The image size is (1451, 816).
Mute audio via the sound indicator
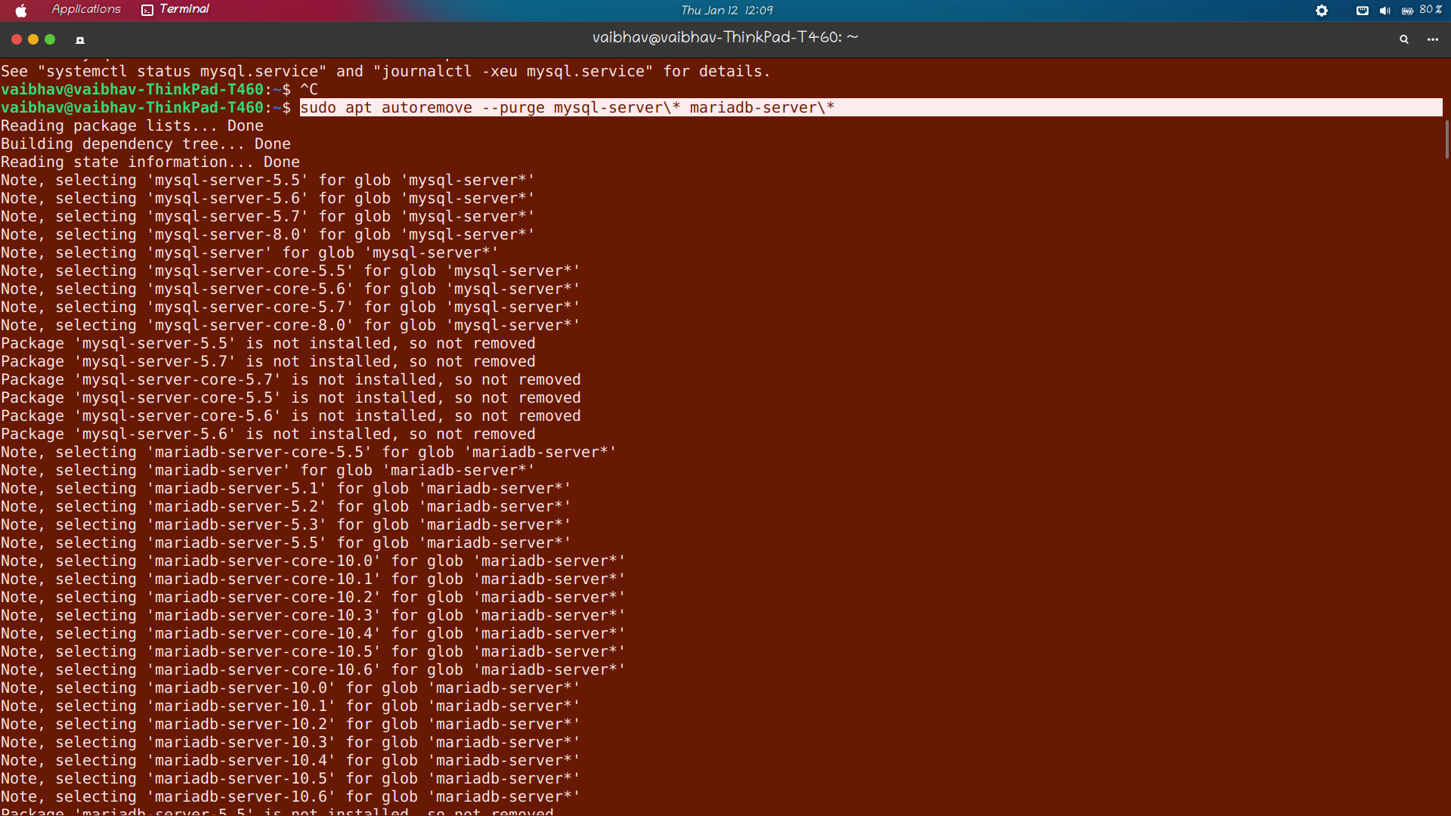(1385, 10)
